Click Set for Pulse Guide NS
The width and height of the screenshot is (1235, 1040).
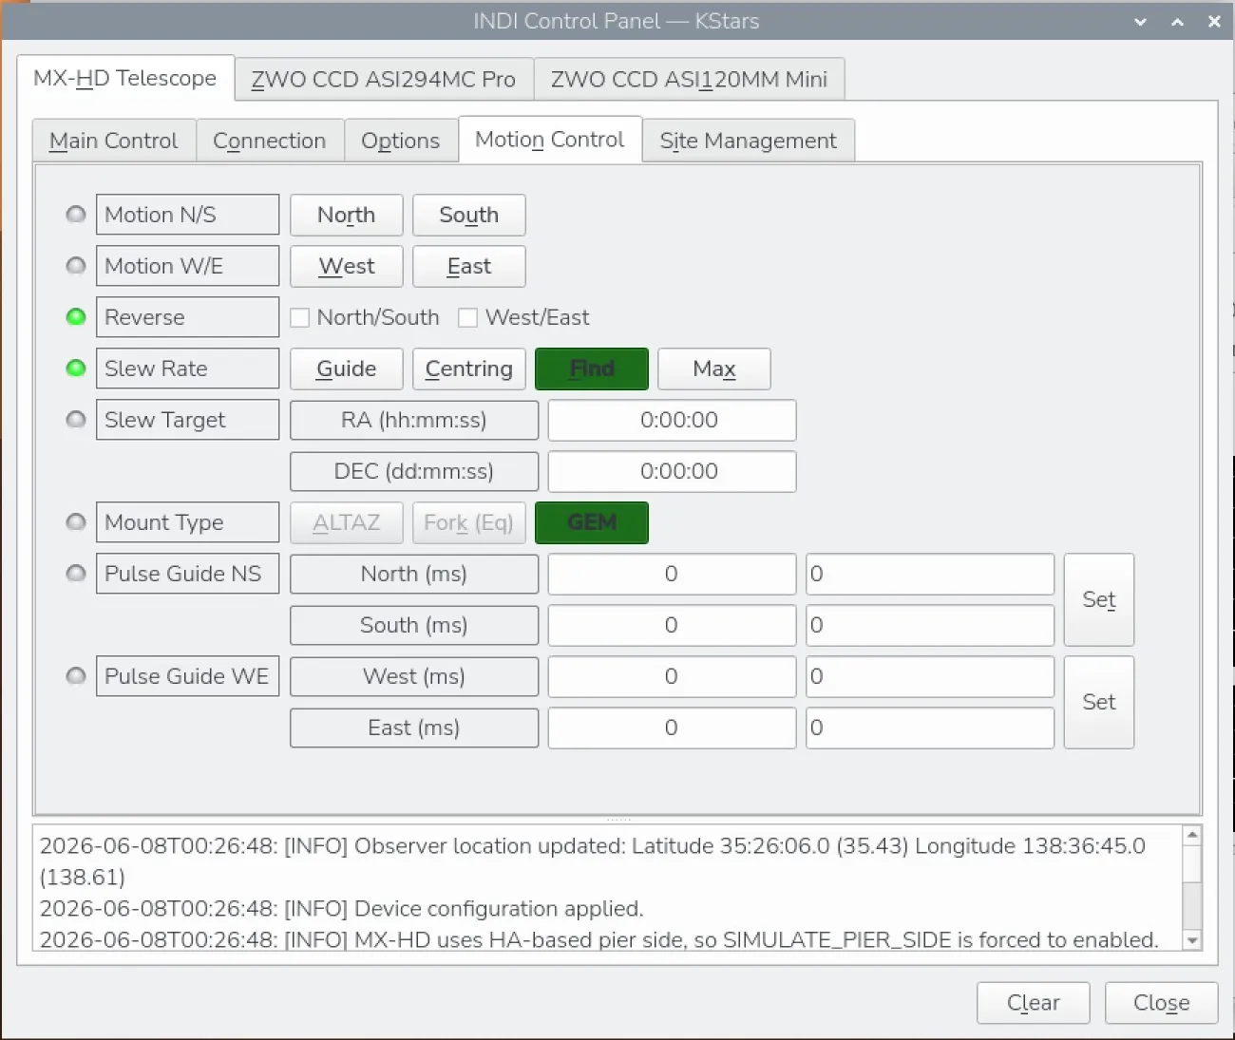1099,599
